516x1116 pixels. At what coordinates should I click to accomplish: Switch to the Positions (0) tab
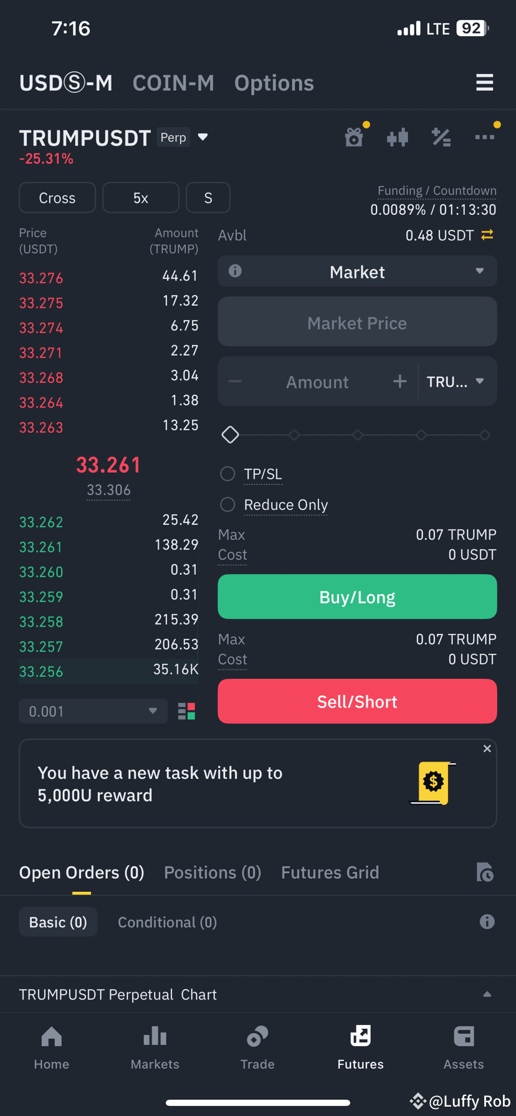point(213,872)
